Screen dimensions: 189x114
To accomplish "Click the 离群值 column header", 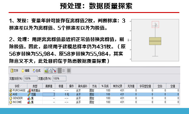I will [x=49, y=86].
